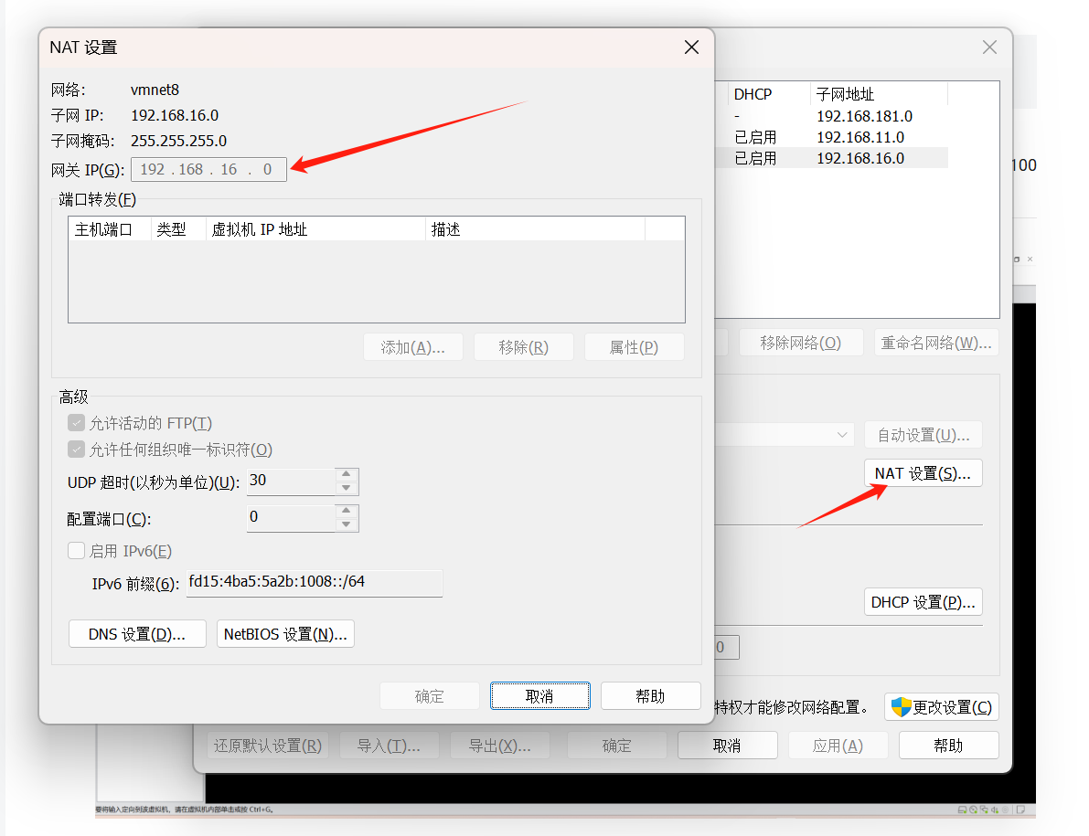Click 导出(X) button in network editor
The width and height of the screenshot is (1089, 836).
click(500, 746)
